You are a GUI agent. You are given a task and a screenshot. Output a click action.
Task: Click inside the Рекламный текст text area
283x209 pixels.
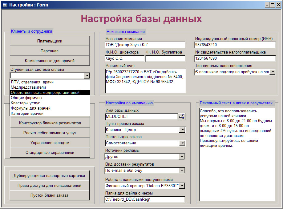[237, 154]
